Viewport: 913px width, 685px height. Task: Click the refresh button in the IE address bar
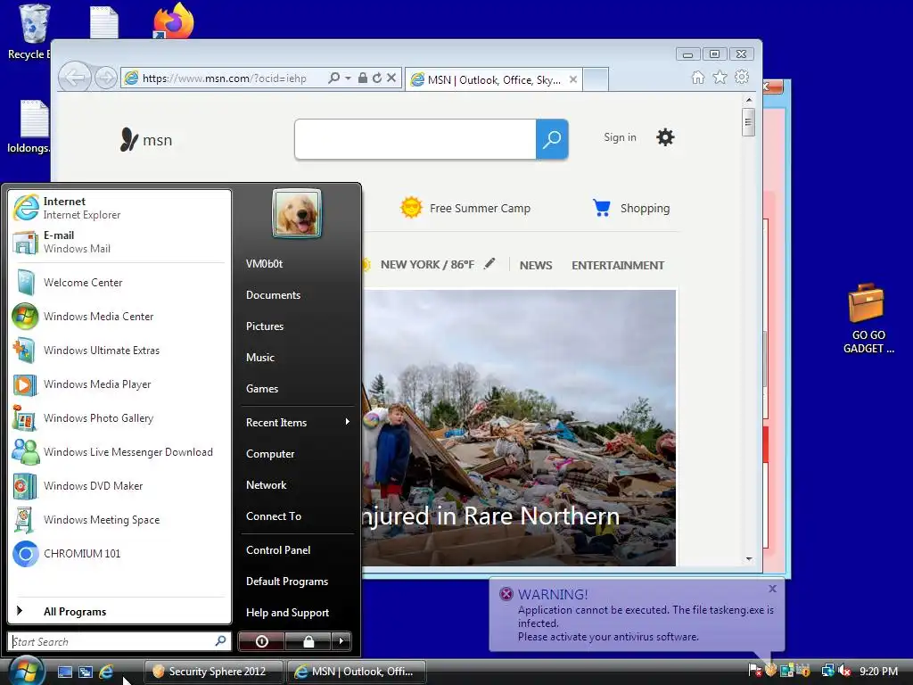pos(377,78)
